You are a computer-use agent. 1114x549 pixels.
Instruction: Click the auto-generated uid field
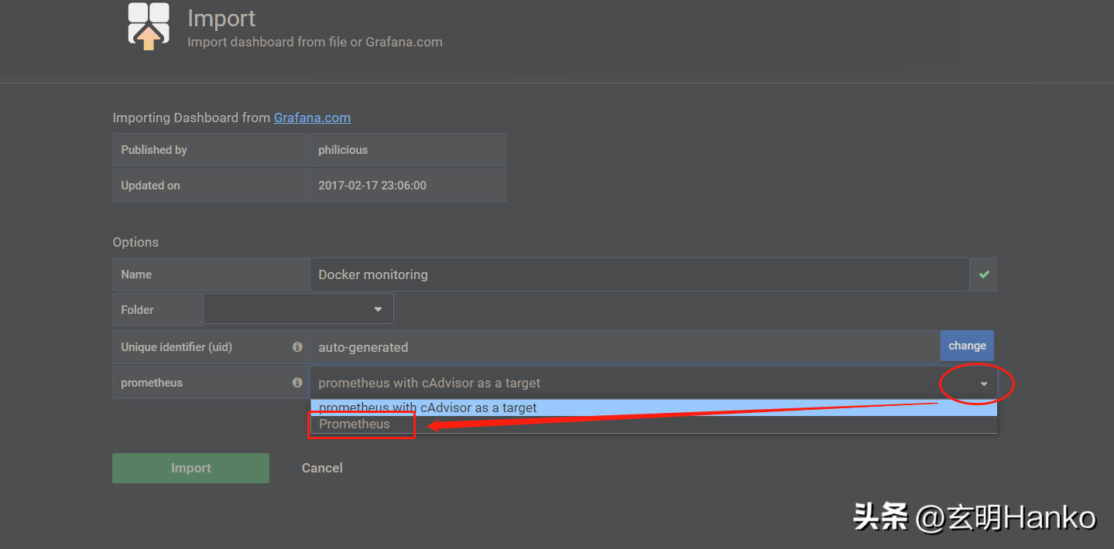pyautogui.click(x=625, y=347)
